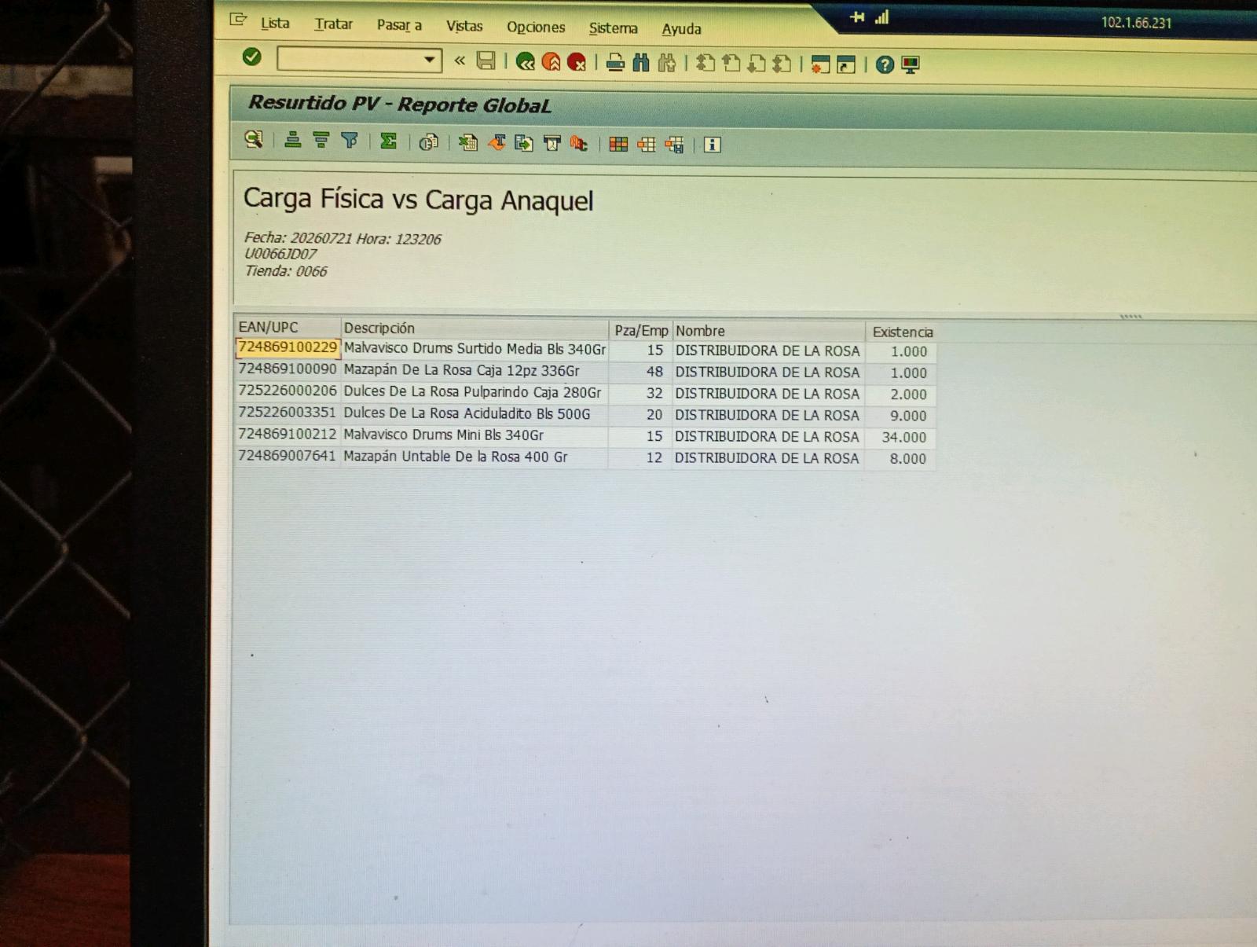Viewport: 1257px width, 947px height.
Task: Click the Generate Shortcut icon
Action: coord(846,64)
